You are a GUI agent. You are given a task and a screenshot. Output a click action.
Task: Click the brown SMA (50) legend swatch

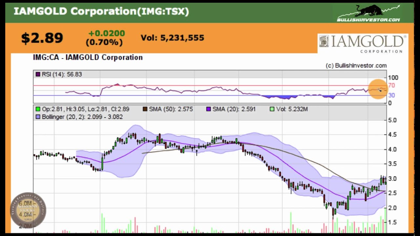145,109
